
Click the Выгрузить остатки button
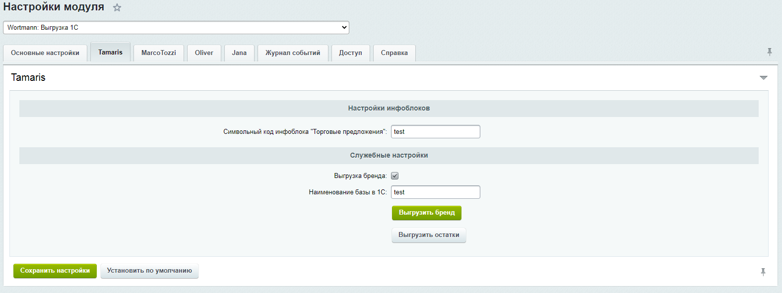429,235
